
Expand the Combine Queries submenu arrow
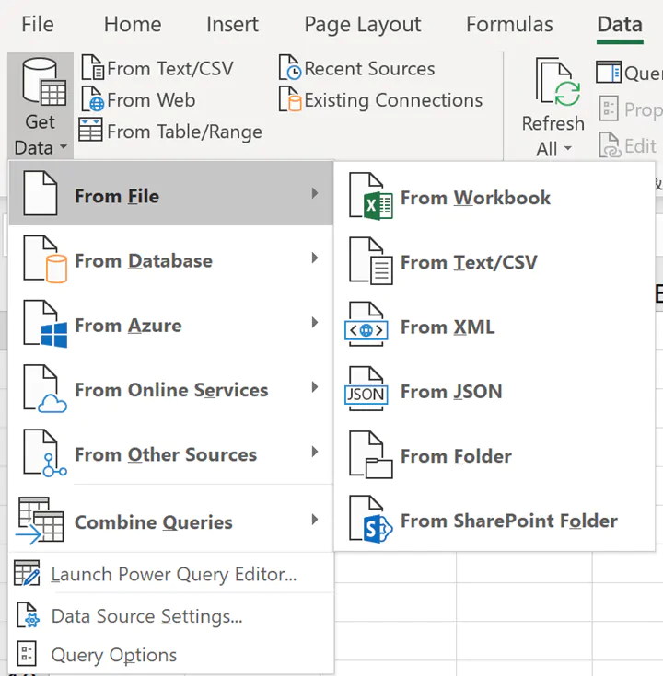point(315,520)
